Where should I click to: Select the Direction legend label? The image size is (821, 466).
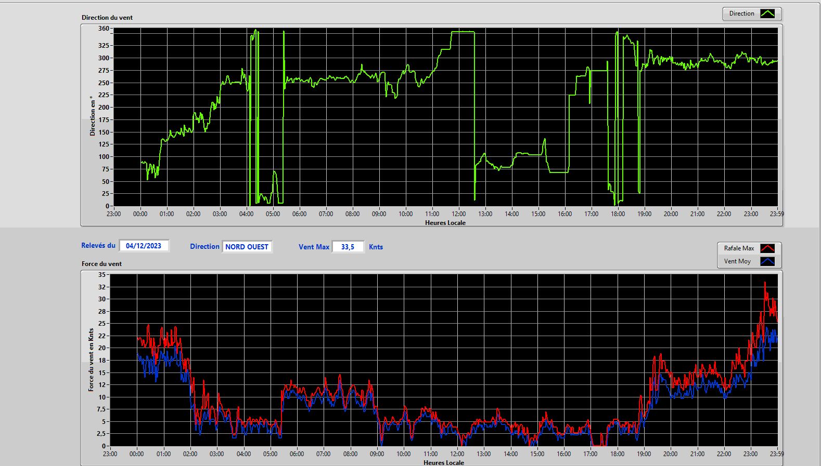click(741, 14)
